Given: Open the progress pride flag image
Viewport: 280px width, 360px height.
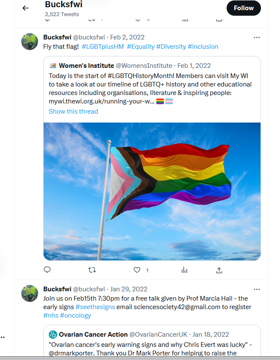Looking at the screenshot, I should tap(152, 191).
